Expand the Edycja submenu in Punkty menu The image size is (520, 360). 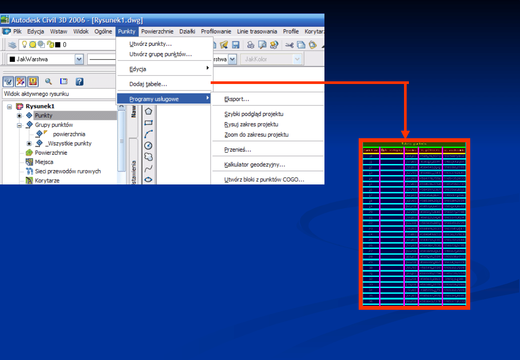[164, 69]
